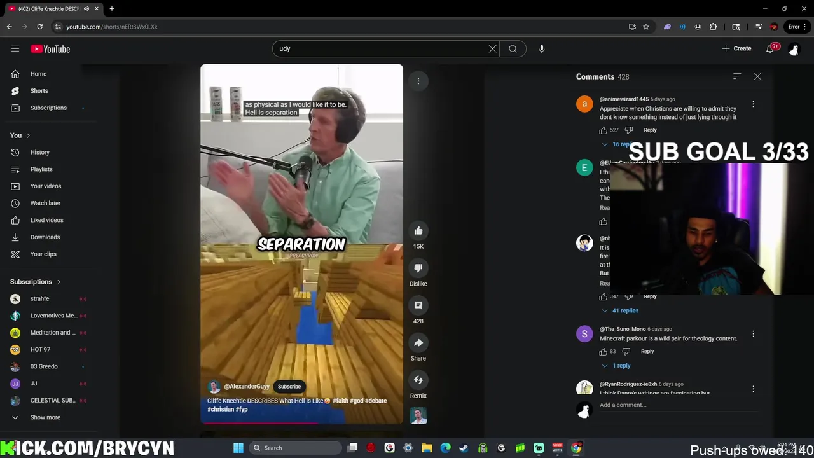The height and width of the screenshot is (458, 814).
Task: Start voice search with the microphone
Action: pyautogui.click(x=542, y=48)
